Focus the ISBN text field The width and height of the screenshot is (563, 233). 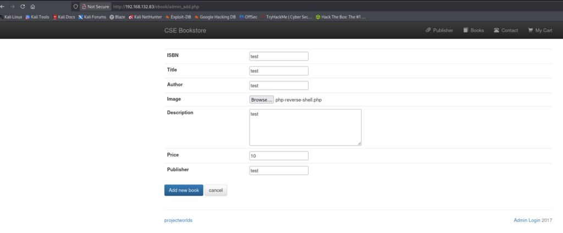coord(278,56)
